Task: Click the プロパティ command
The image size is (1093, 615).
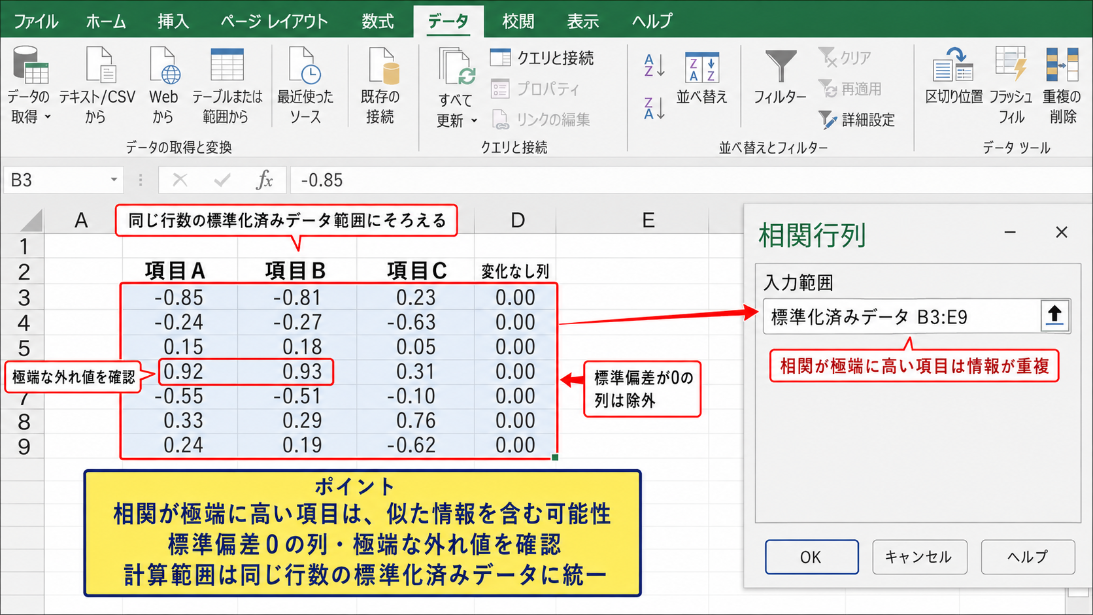Action: pyautogui.click(x=535, y=89)
